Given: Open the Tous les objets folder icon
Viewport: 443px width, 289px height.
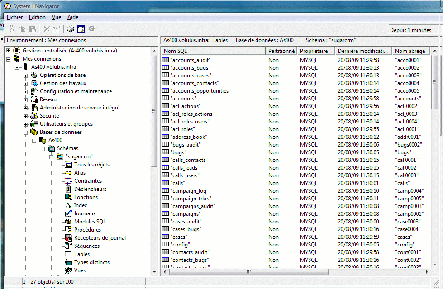Looking at the screenshot, I should [68, 165].
